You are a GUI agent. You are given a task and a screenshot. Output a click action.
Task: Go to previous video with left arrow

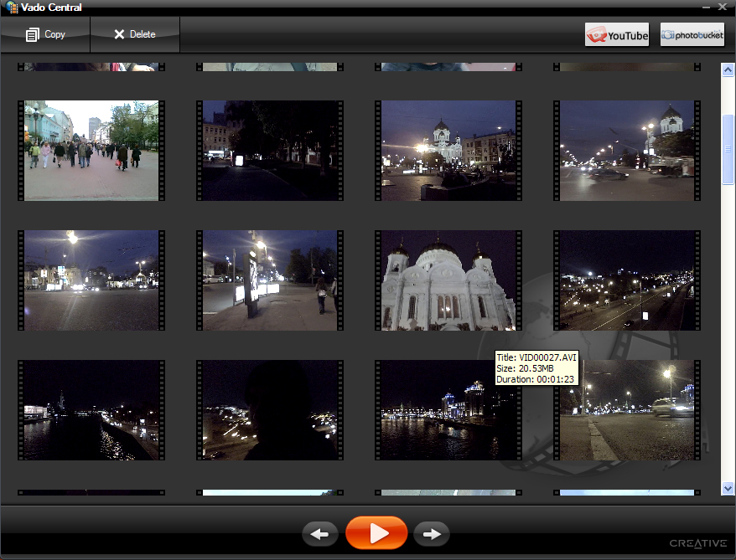(319, 533)
